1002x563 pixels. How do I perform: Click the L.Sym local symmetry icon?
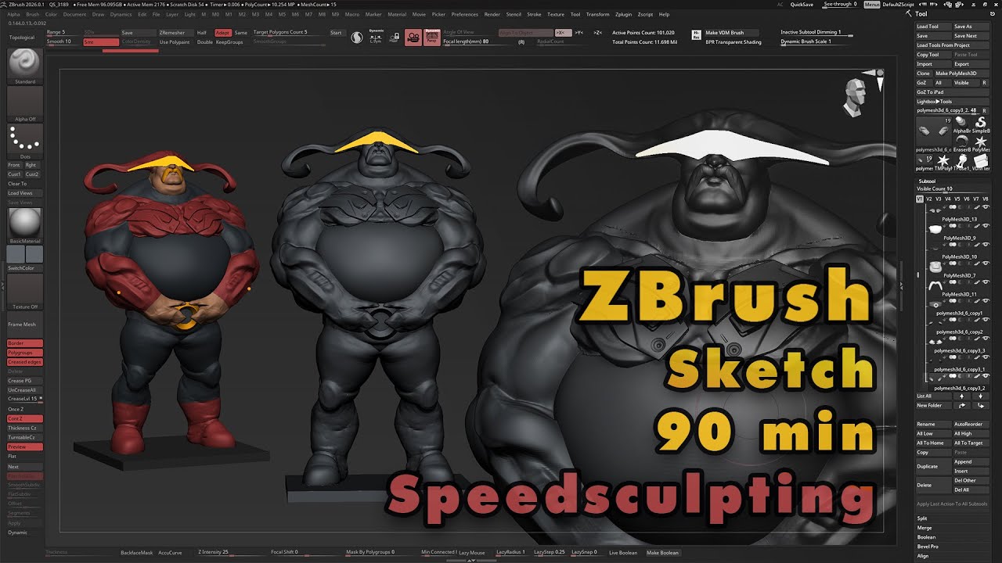pyautogui.click(x=376, y=37)
